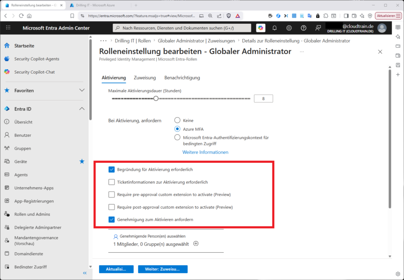The width and height of the screenshot is (404, 280).
Task: Select the Azure MFA radio option
Action: [x=177, y=129]
